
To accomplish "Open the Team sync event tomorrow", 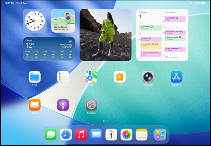I will (175, 19).
